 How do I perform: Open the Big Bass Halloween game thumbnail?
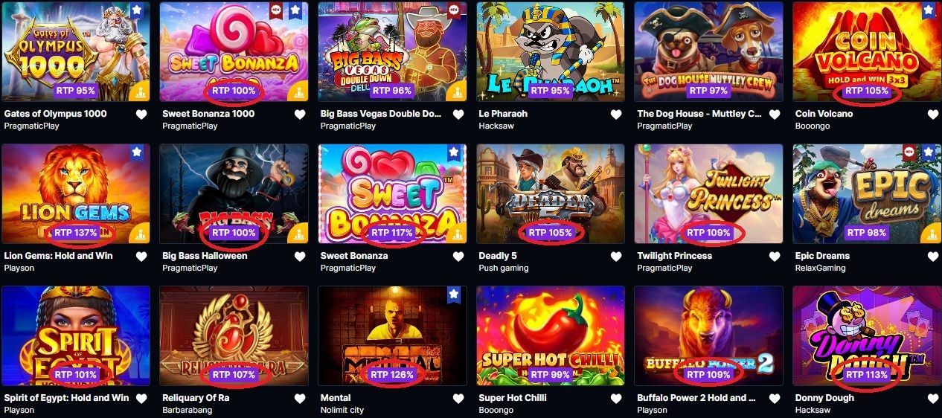[x=234, y=193]
